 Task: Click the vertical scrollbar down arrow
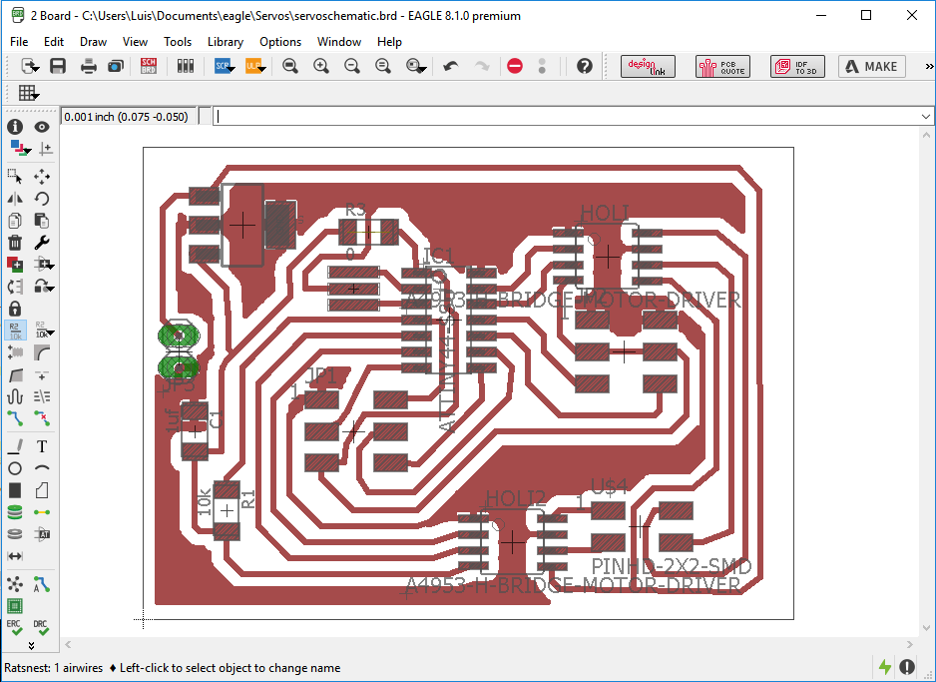point(926,628)
